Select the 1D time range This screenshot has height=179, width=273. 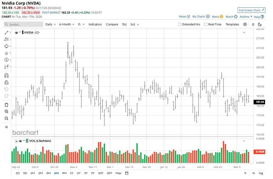pyautogui.click(x=18, y=173)
